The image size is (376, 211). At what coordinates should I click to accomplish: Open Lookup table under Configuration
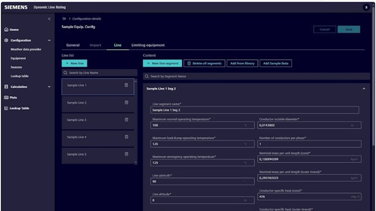(19, 76)
